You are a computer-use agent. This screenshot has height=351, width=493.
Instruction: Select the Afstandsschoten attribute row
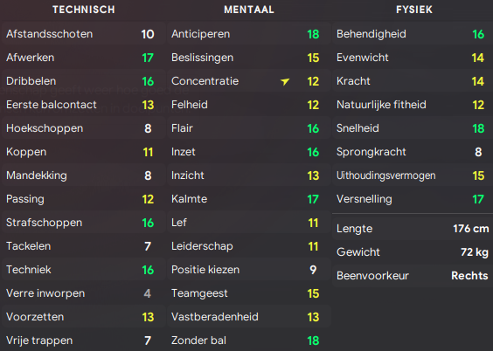pos(83,34)
